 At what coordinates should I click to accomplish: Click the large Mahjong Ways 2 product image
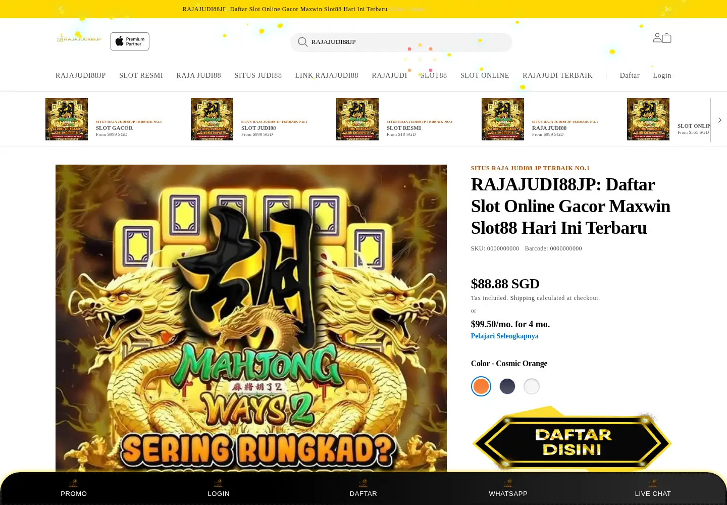click(x=251, y=318)
